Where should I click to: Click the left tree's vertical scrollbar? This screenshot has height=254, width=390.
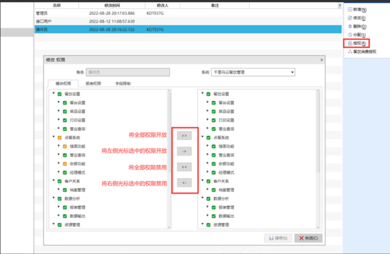(169, 159)
